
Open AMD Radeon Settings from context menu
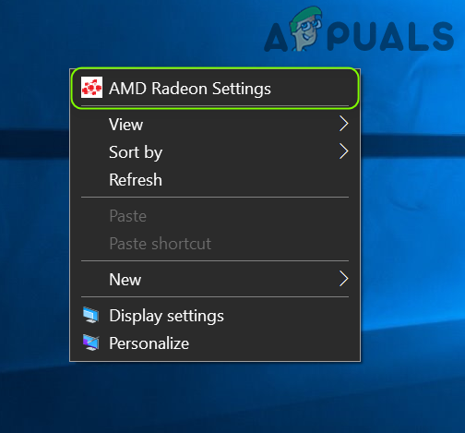215,89
